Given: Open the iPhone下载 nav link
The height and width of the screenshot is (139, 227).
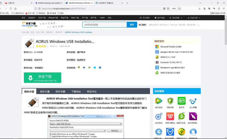Looking at the screenshot, I should (x=53, y=18).
